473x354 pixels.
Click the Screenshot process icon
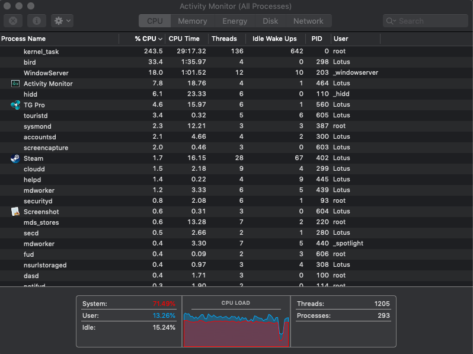[x=15, y=212]
